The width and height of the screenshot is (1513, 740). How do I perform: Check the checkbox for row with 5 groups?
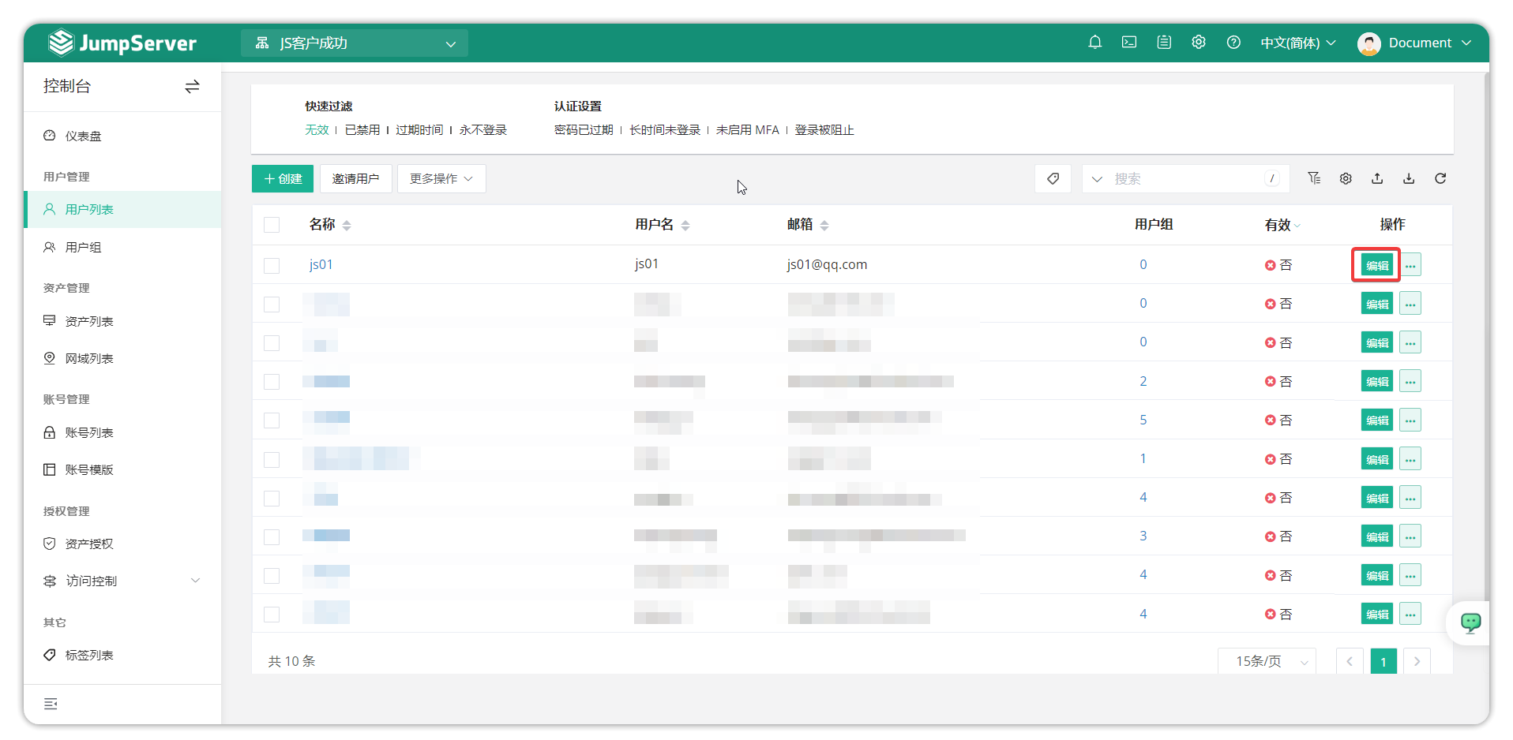pyautogui.click(x=272, y=420)
